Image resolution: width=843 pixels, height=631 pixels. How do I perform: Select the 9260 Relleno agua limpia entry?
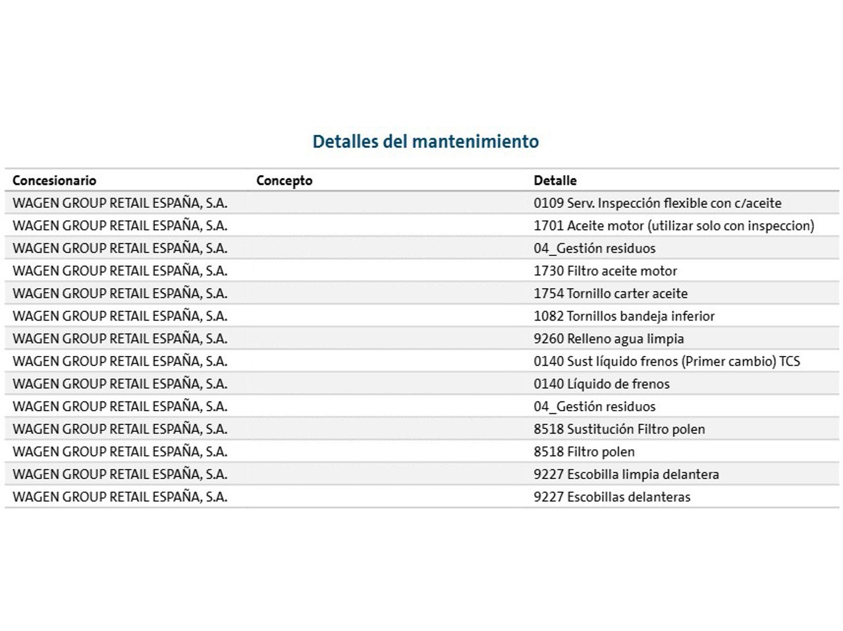coord(609,339)
